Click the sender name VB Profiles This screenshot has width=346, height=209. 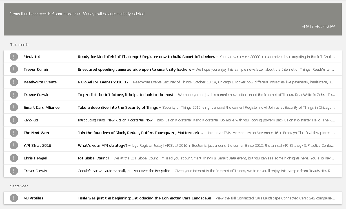click(34, 198)
